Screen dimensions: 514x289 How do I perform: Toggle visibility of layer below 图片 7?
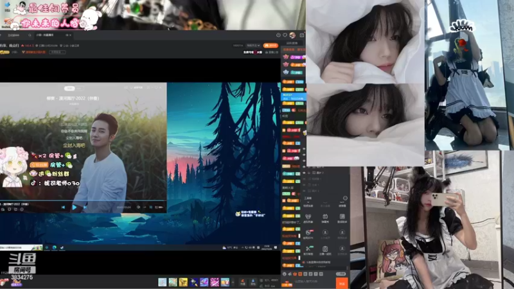[x=304, y=179]
